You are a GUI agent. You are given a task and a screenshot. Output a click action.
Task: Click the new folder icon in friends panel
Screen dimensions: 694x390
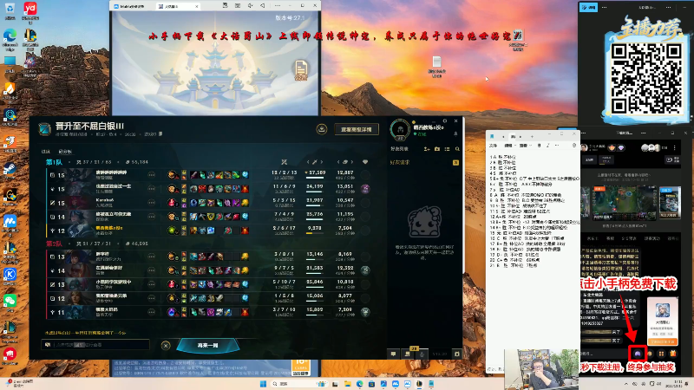point(437,149)
